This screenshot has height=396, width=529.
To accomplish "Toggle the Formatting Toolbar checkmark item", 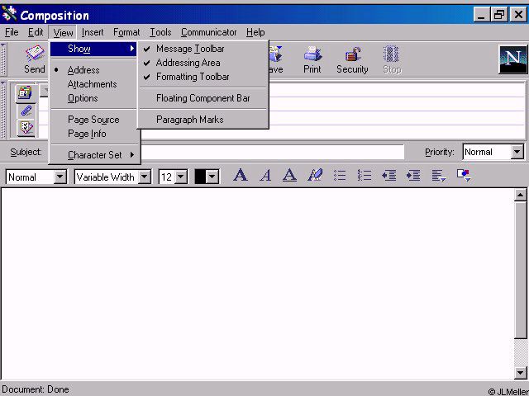I will (x=203, y=77).
